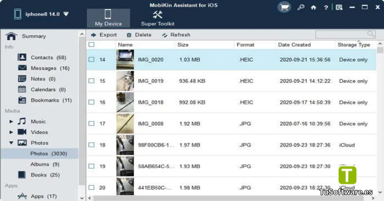Click the key registration icon
This screenshot has height=201, width=384.
pyautogui.click(x=301, y=7)
